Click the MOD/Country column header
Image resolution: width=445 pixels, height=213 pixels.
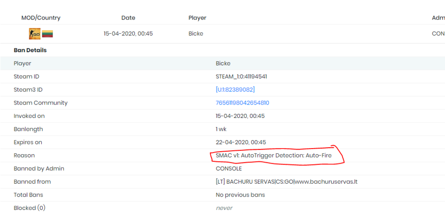point(41,18)
